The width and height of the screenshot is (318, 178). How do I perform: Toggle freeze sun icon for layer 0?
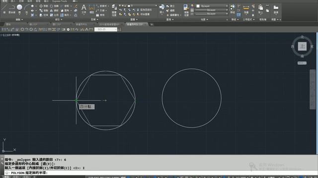(x=123, y=6)
